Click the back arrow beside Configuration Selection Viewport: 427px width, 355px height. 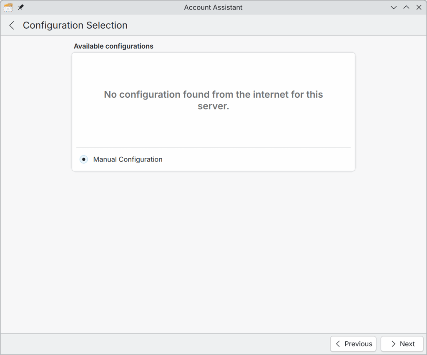click(x=12, y=25)
